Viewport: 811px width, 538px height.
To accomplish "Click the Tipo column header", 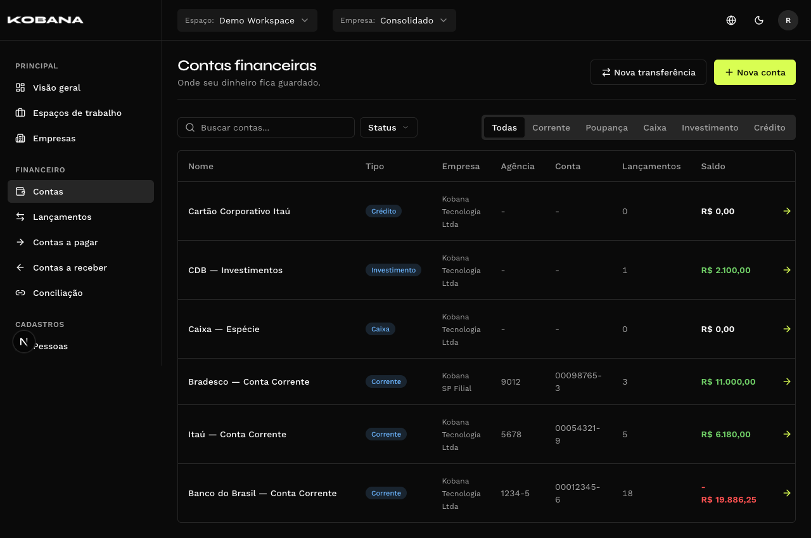I will coord(374,166).
